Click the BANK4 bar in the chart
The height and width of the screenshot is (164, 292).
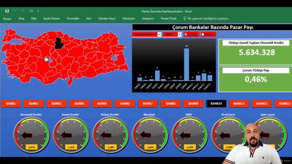pyautogui.click(x=157, y=76)
